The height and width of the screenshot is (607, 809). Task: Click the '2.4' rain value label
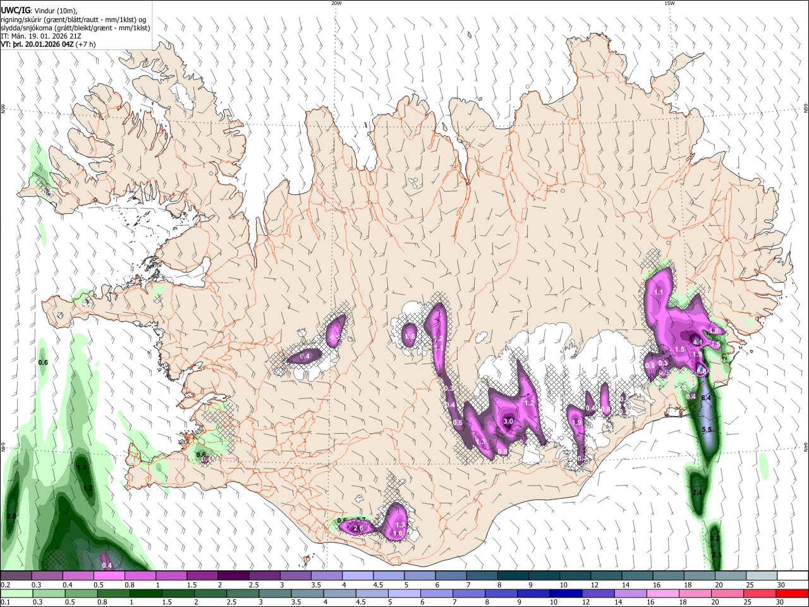pyautogui.click(x=698, y=493)
